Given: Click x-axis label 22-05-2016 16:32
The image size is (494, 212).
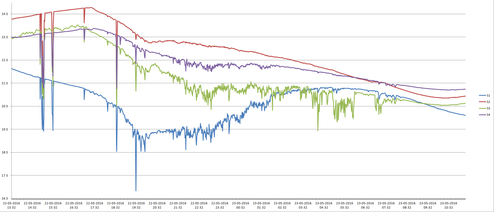Looking at the screenshot, I should coord(74,205).
